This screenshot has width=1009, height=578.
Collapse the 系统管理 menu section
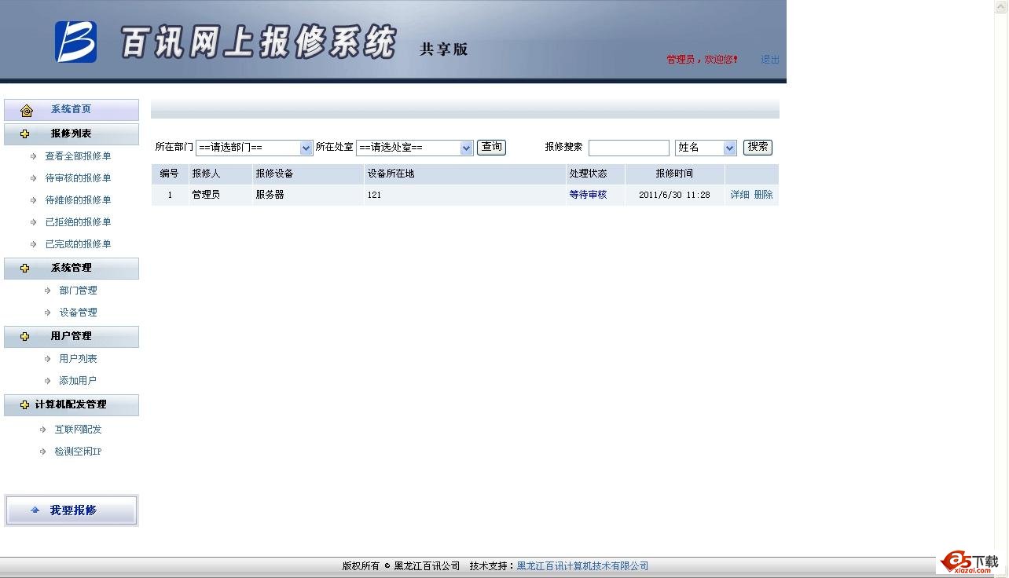click(x=72, y=269)
